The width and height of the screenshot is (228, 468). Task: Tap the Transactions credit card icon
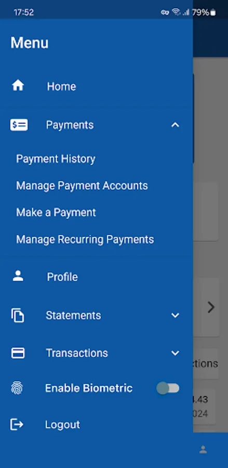(18, 353)
